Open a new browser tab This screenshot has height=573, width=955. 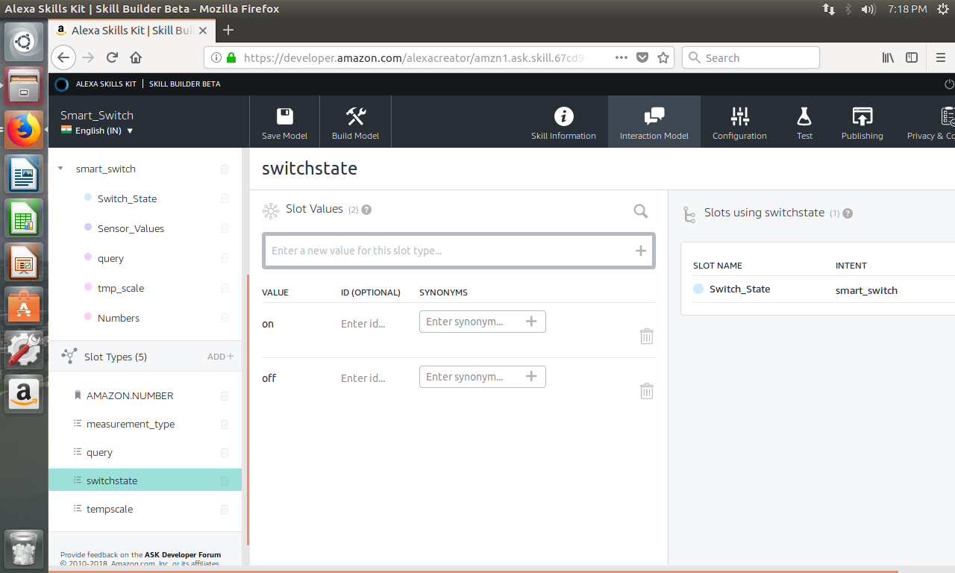click(x=228, y=30)
